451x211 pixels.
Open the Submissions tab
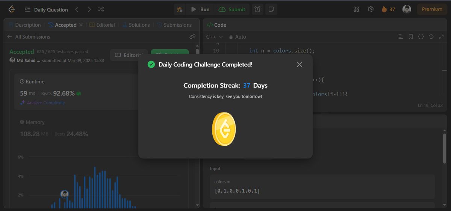174,25
